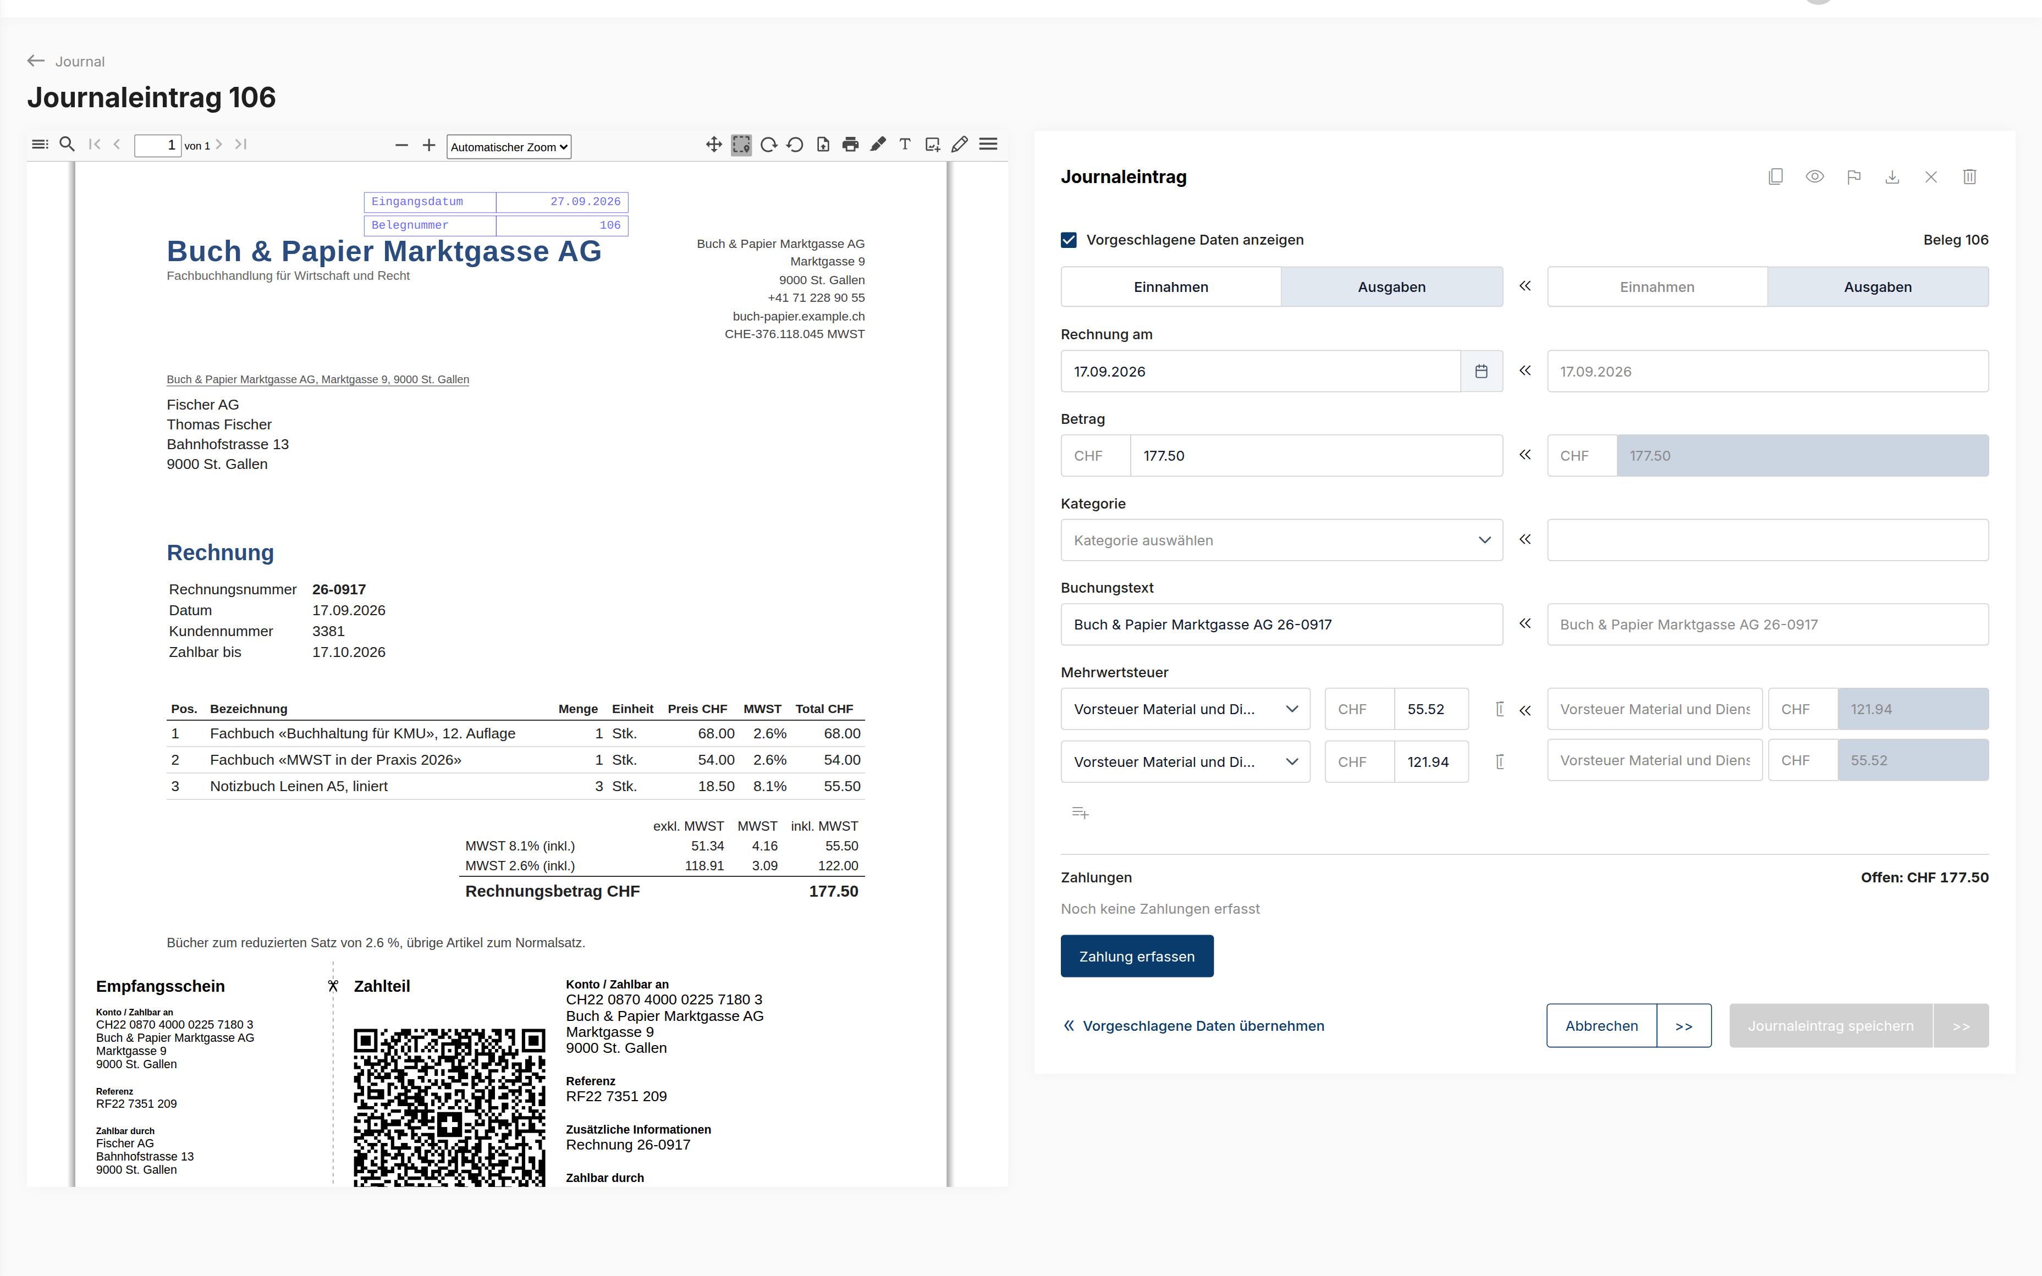Select the add image tool
Screen dimensions: 2042x1276
pyautogui.click(x=933, y=144)
